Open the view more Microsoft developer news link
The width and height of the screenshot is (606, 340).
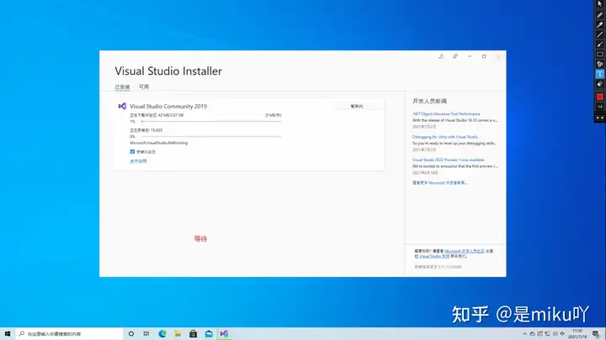click(440, 183)
